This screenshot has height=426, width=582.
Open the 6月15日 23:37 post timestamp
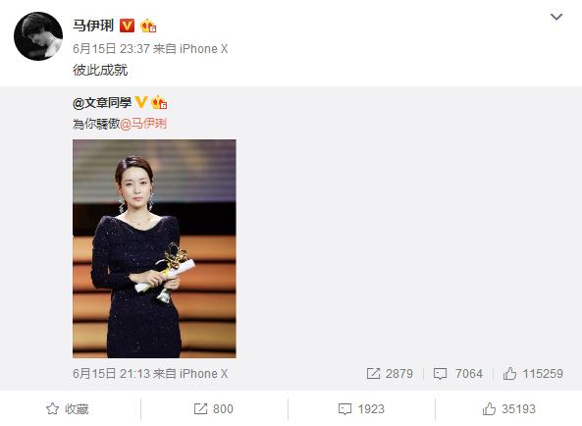111,49
